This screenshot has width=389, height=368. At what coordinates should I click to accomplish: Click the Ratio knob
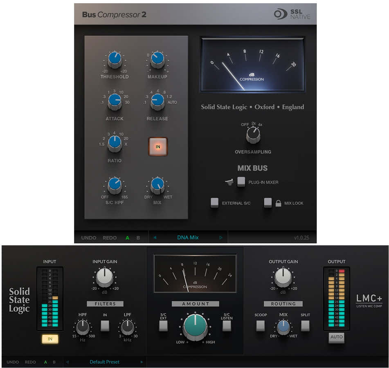point(115,144)
